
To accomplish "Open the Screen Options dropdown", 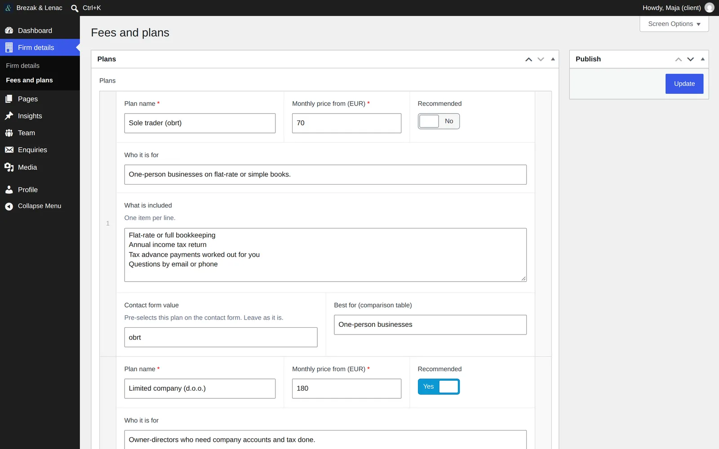I will (x=674, y=24).
